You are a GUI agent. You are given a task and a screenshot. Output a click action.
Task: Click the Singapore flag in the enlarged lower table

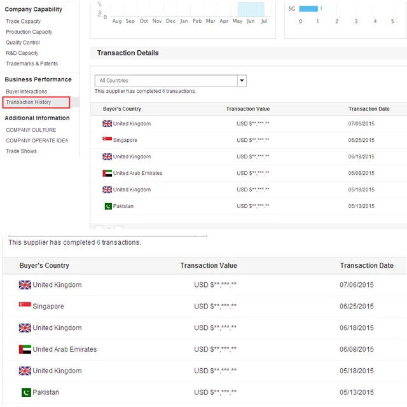(25, 306)
